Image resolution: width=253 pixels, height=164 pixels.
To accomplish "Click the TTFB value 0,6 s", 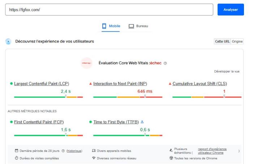I will pyautogui.click(x=145, y=130).
